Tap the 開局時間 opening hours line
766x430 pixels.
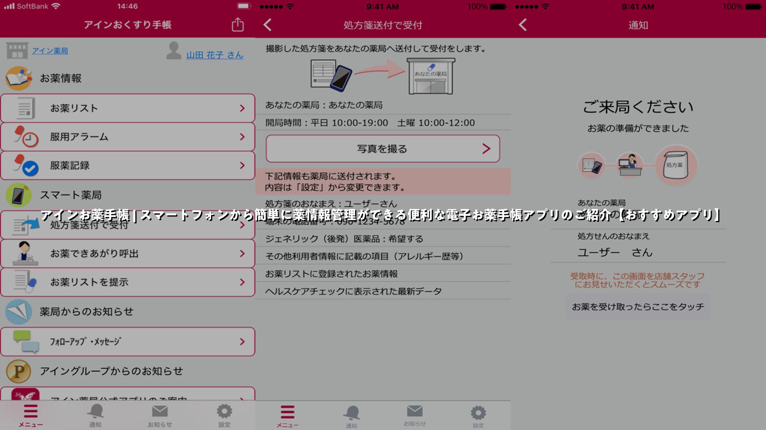tap(370, 123)
